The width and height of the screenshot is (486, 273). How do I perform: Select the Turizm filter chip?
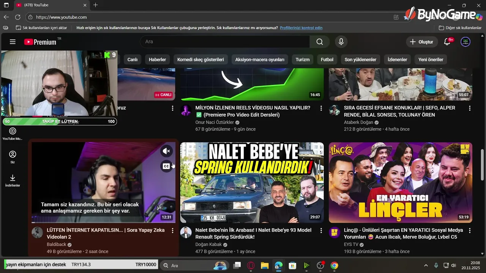tap(303, 60)
